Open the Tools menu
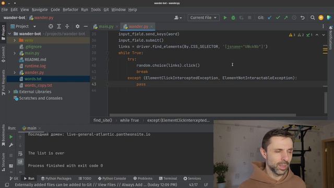This screenshot has height=188, width=334. coord(96,9)
